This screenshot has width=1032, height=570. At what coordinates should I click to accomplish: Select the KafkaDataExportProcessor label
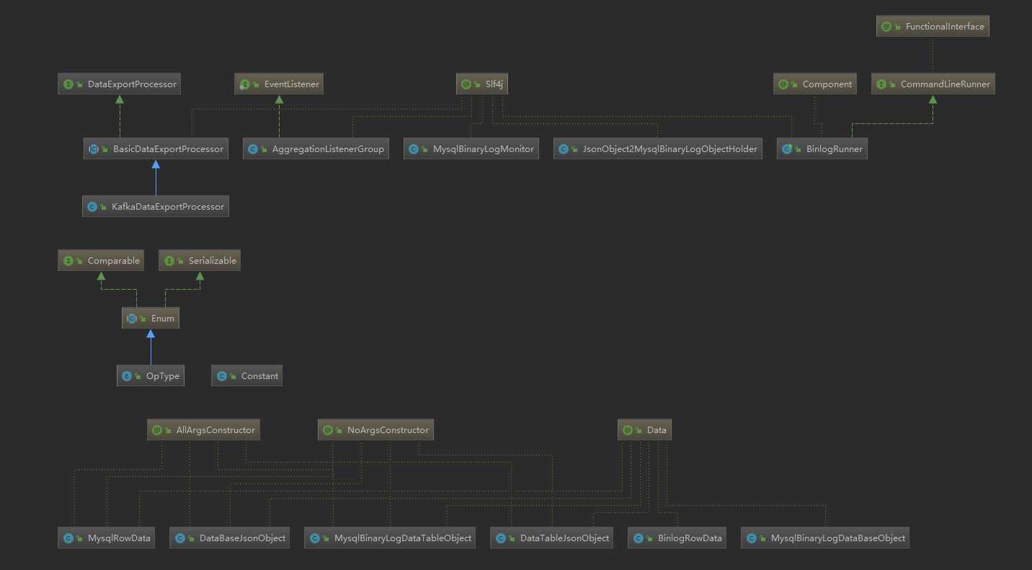168,207
